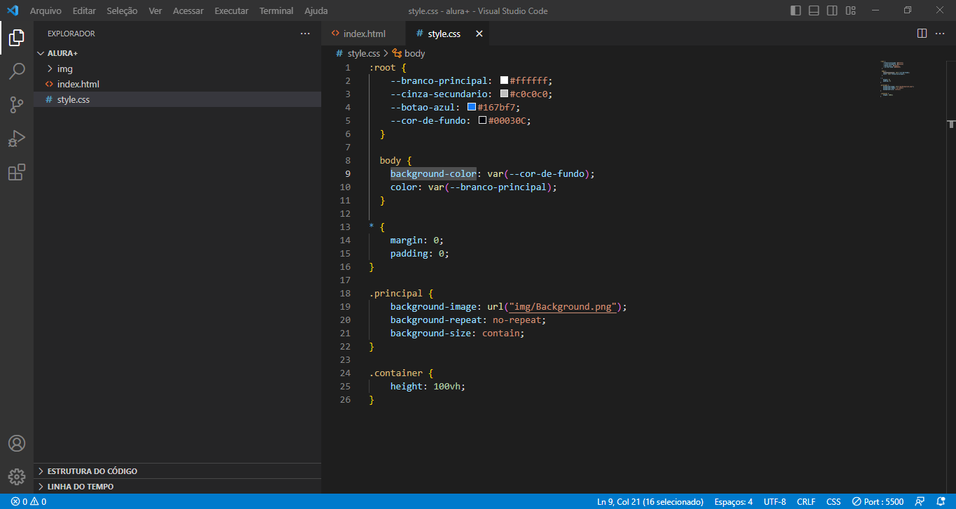Click the feedback icon in status bar
This screenshot has width=956, height=509.
point(920,501)
